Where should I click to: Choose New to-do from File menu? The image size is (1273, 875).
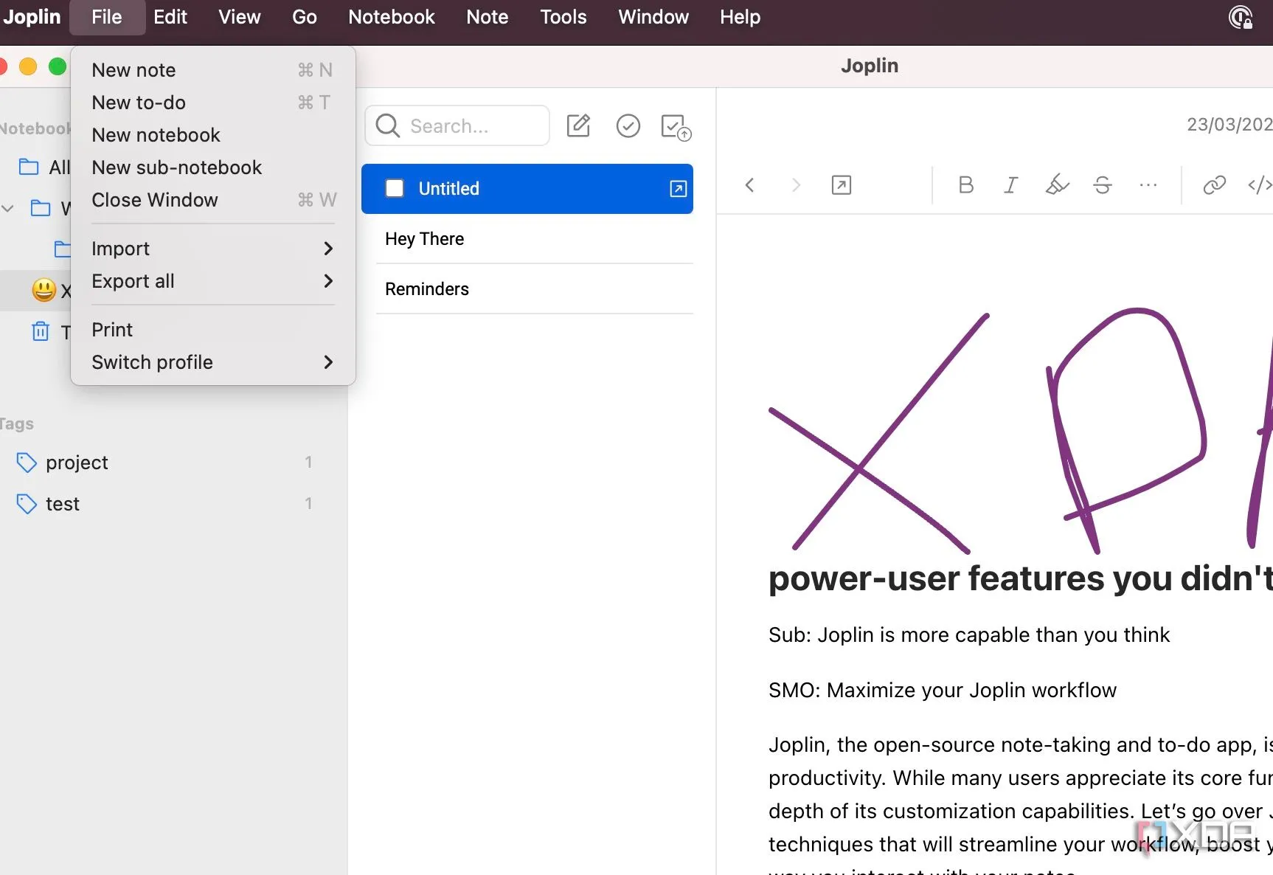coord(213,103)
